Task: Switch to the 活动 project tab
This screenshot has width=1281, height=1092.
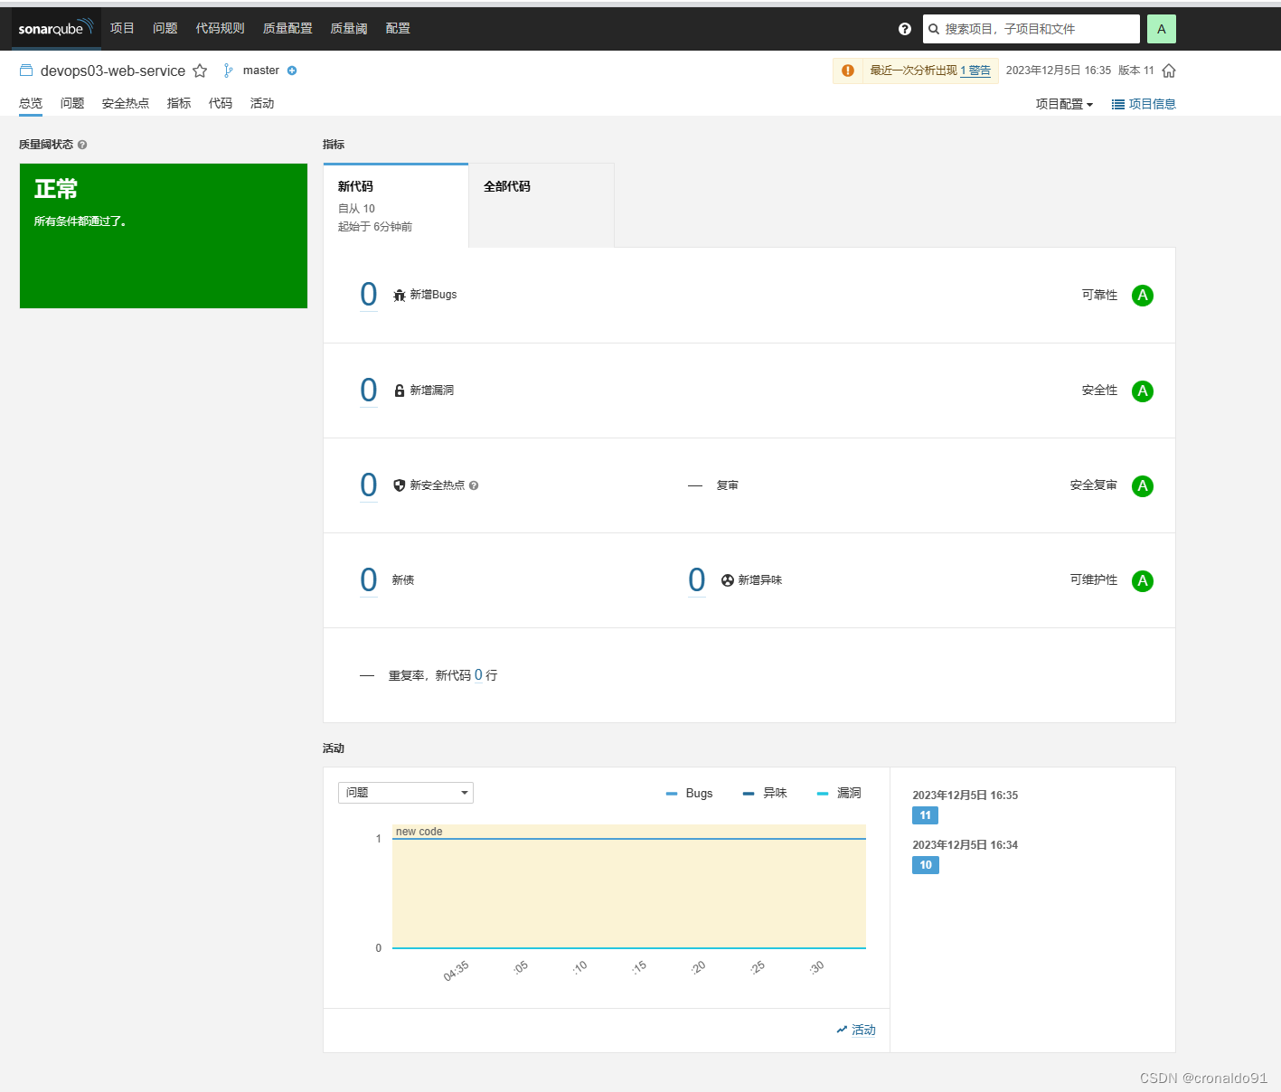Action: 262,103
